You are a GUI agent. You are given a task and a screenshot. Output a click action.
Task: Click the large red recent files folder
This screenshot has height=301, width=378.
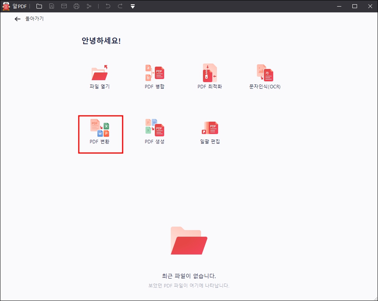pos(189,240)
